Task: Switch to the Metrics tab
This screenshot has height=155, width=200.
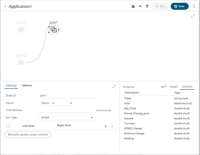Action: pyautogui.click(x=27, y=86)
